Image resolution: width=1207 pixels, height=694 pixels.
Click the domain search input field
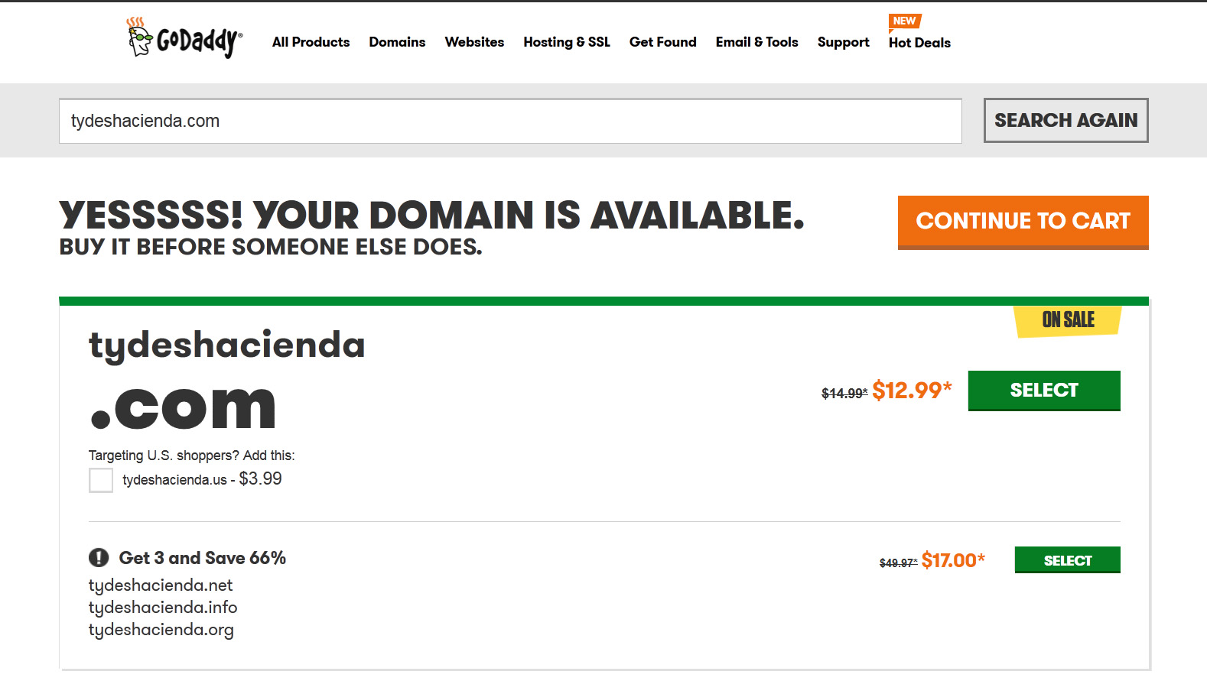pyautogui.click(x=510, y=121)
